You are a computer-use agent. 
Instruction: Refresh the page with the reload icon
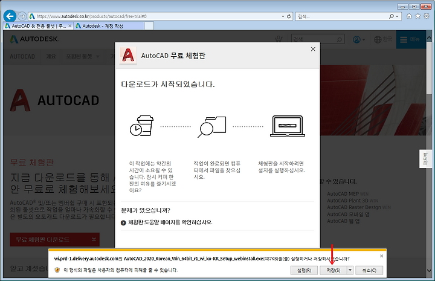tap(289, 16)
